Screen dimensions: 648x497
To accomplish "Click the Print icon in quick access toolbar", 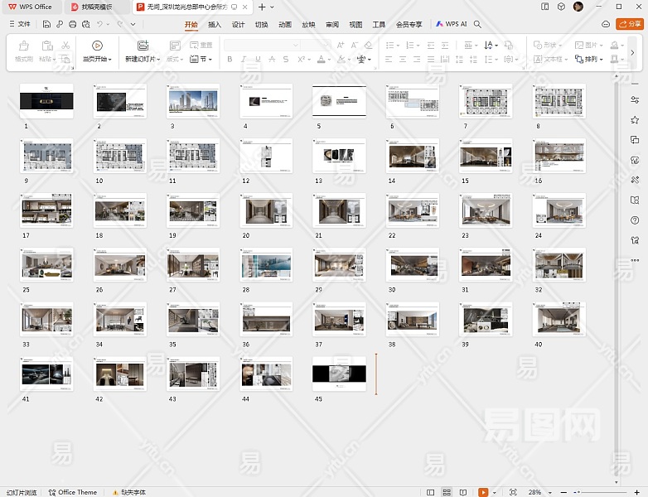I will [73, 25].
